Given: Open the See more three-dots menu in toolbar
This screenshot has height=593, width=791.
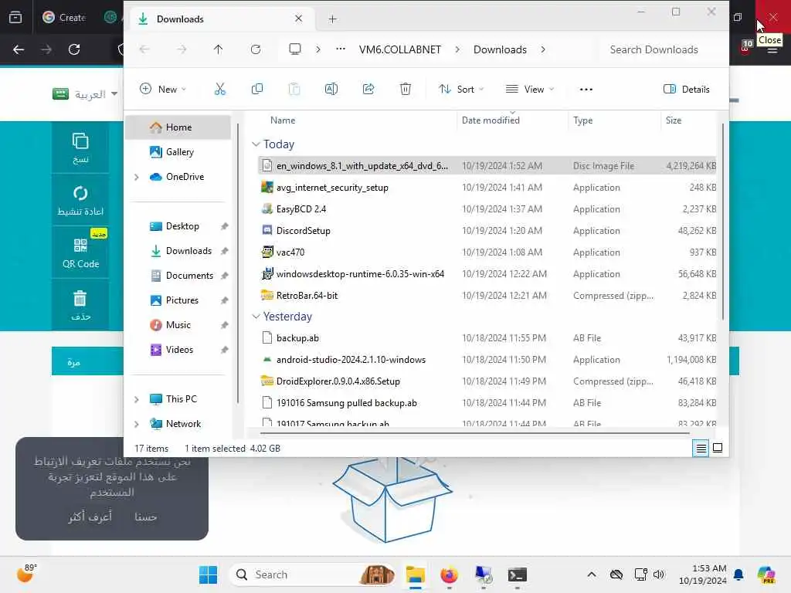Looking at the screenshot, I should (586, 90).
